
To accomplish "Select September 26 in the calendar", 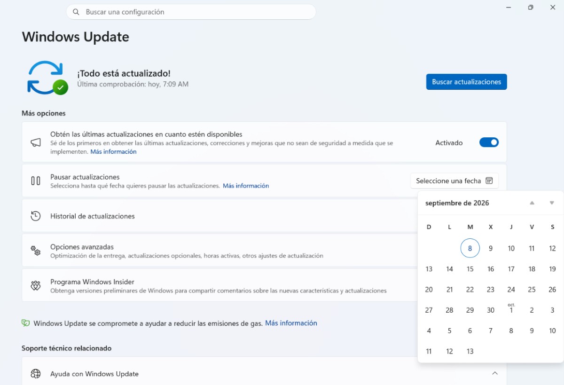I will pyautogui.click(x=552, y=290).
